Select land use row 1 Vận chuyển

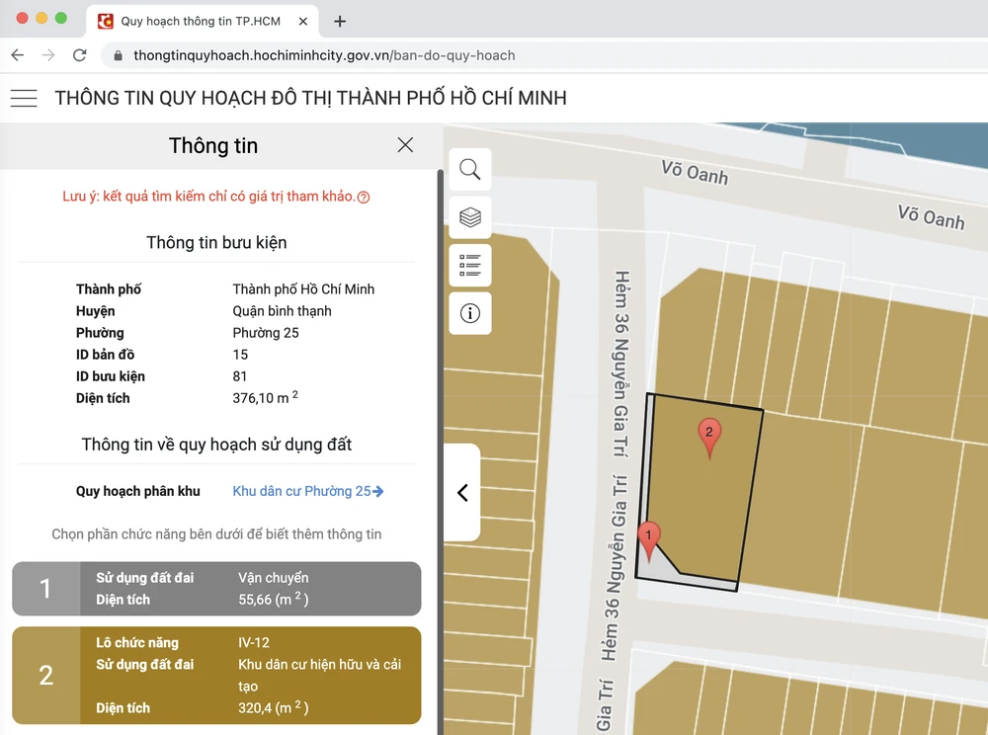click(216, 589)
